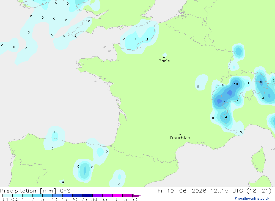Click the 'Precipitation [mm] GFS' title
The image size is (275, 201).
pyautogui.click(x=35, y=191)
